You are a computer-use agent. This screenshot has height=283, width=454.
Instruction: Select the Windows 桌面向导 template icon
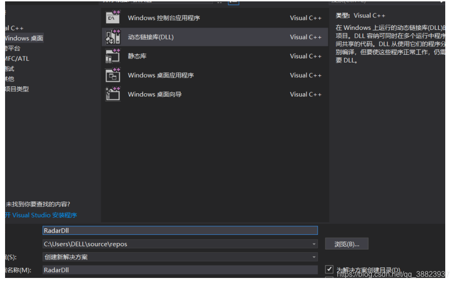pos(112,94)
